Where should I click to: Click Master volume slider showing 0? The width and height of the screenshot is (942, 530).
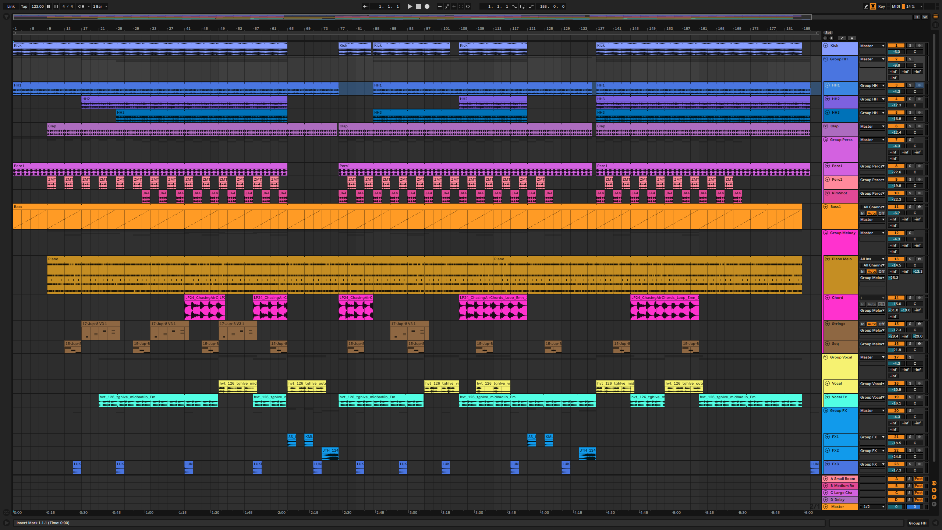pos(896,507)
